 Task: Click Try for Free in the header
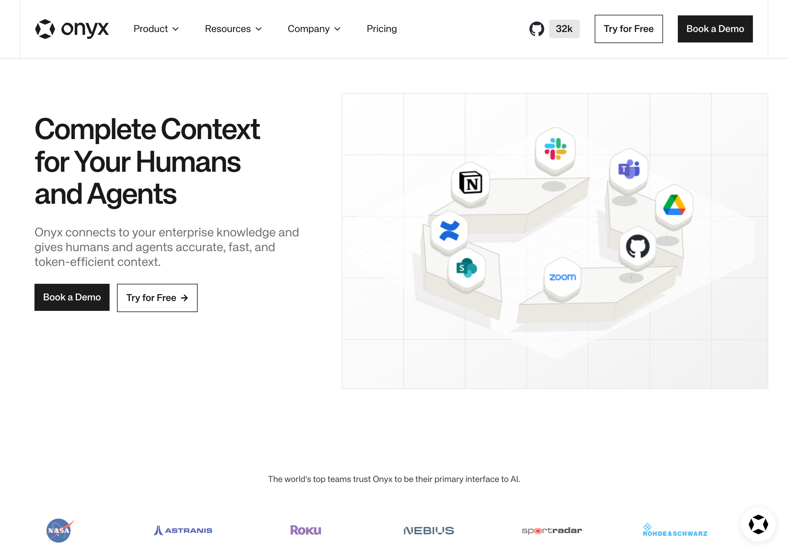(x=629, y=29)
